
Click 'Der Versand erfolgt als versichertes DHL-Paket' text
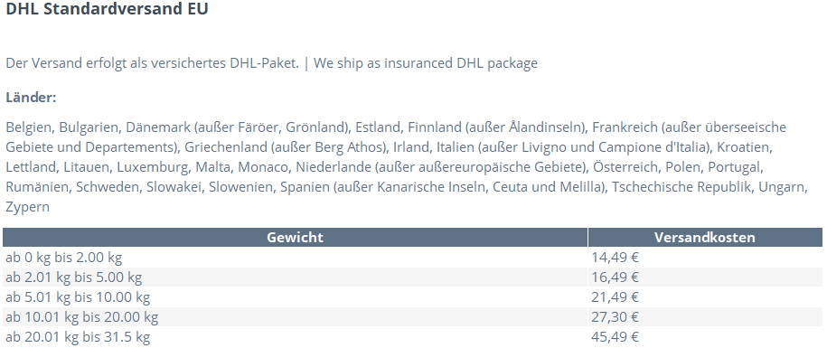pyautogui.click(x=153, y=63)
